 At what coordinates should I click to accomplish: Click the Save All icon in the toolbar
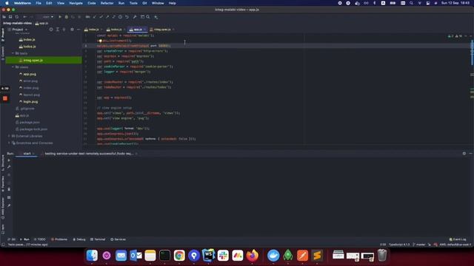pyautogui.click(x=10, y=17)
